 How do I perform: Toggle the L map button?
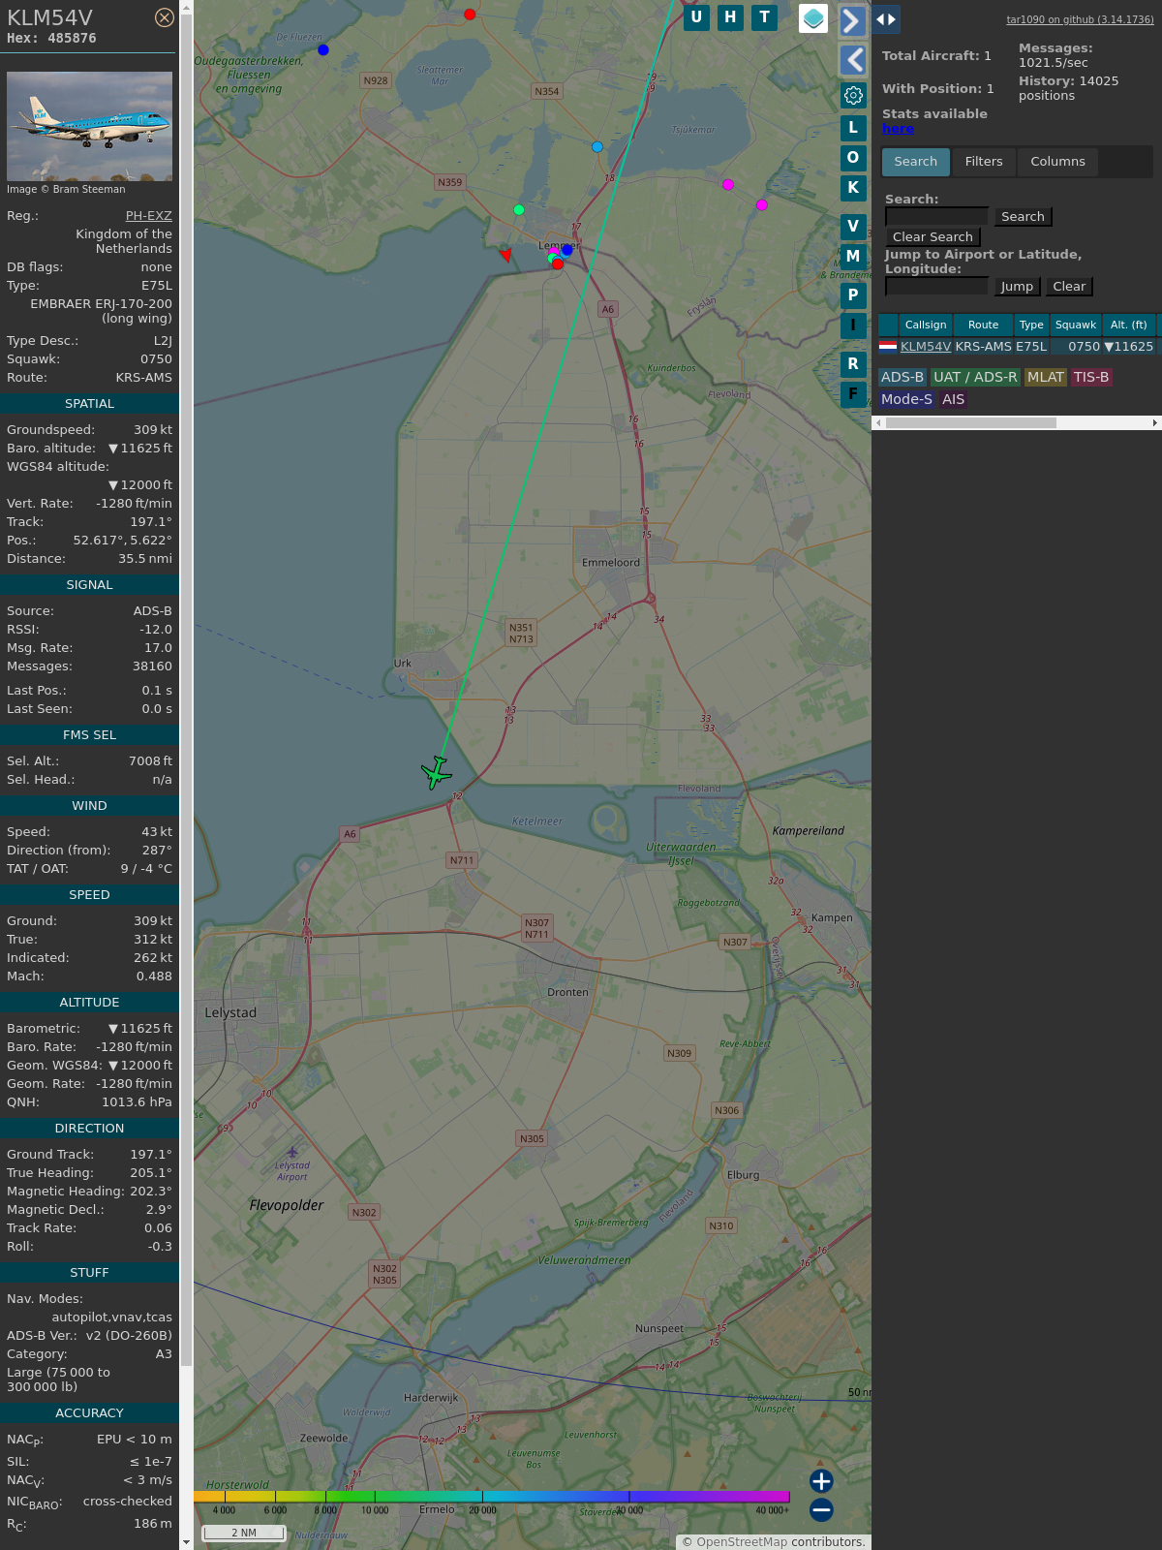(853, 128)
